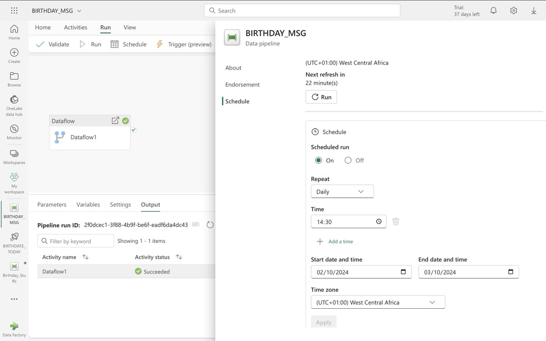Screen dimensions: 546x341
Task: Click the Apply button
Action: 324,322
